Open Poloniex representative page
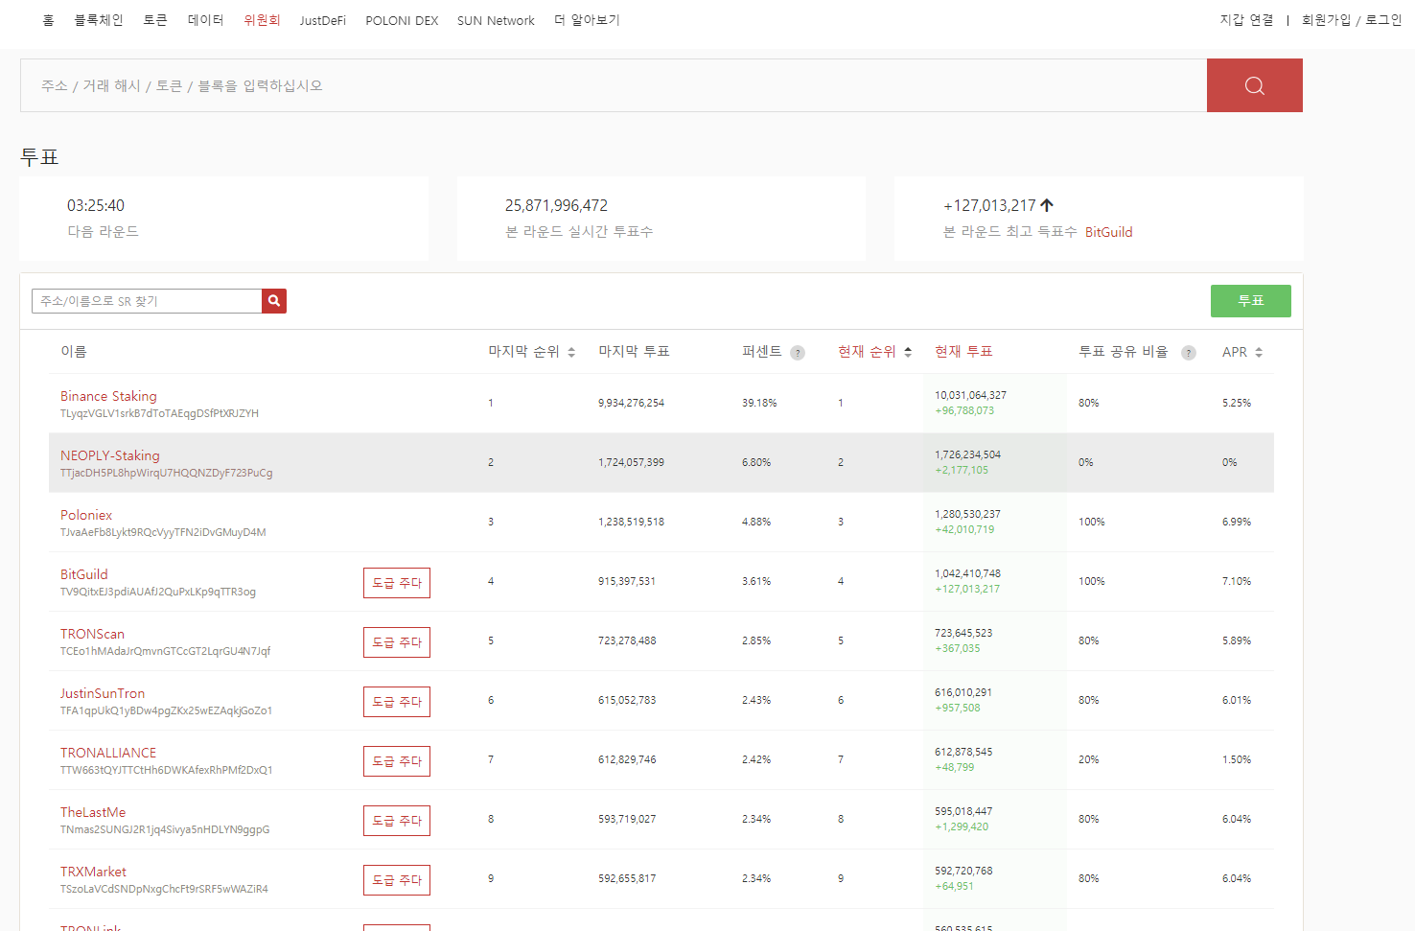1415x931 pixels. (86, 515)
